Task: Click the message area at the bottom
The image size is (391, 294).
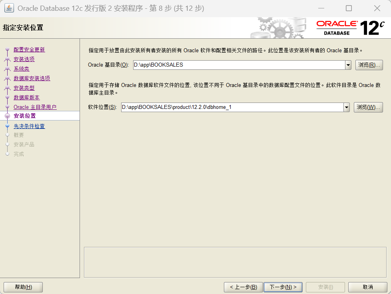Action: 235,262
